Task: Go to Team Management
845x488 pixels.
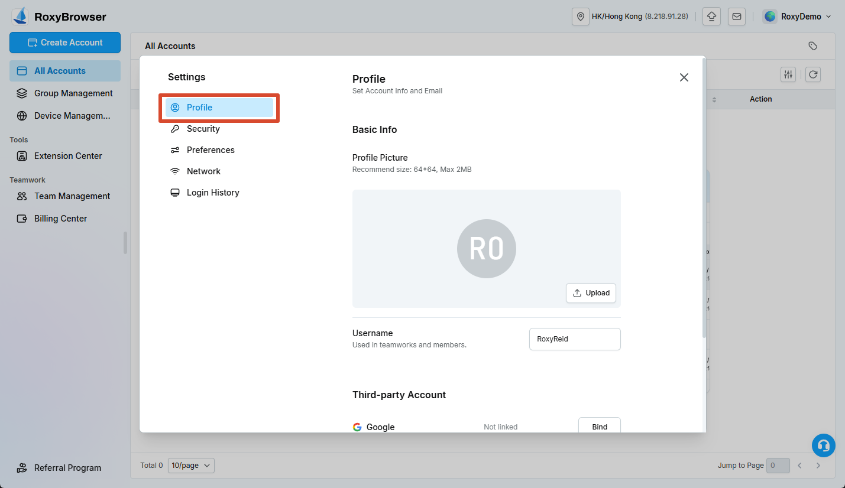Action: click(65, 196)
